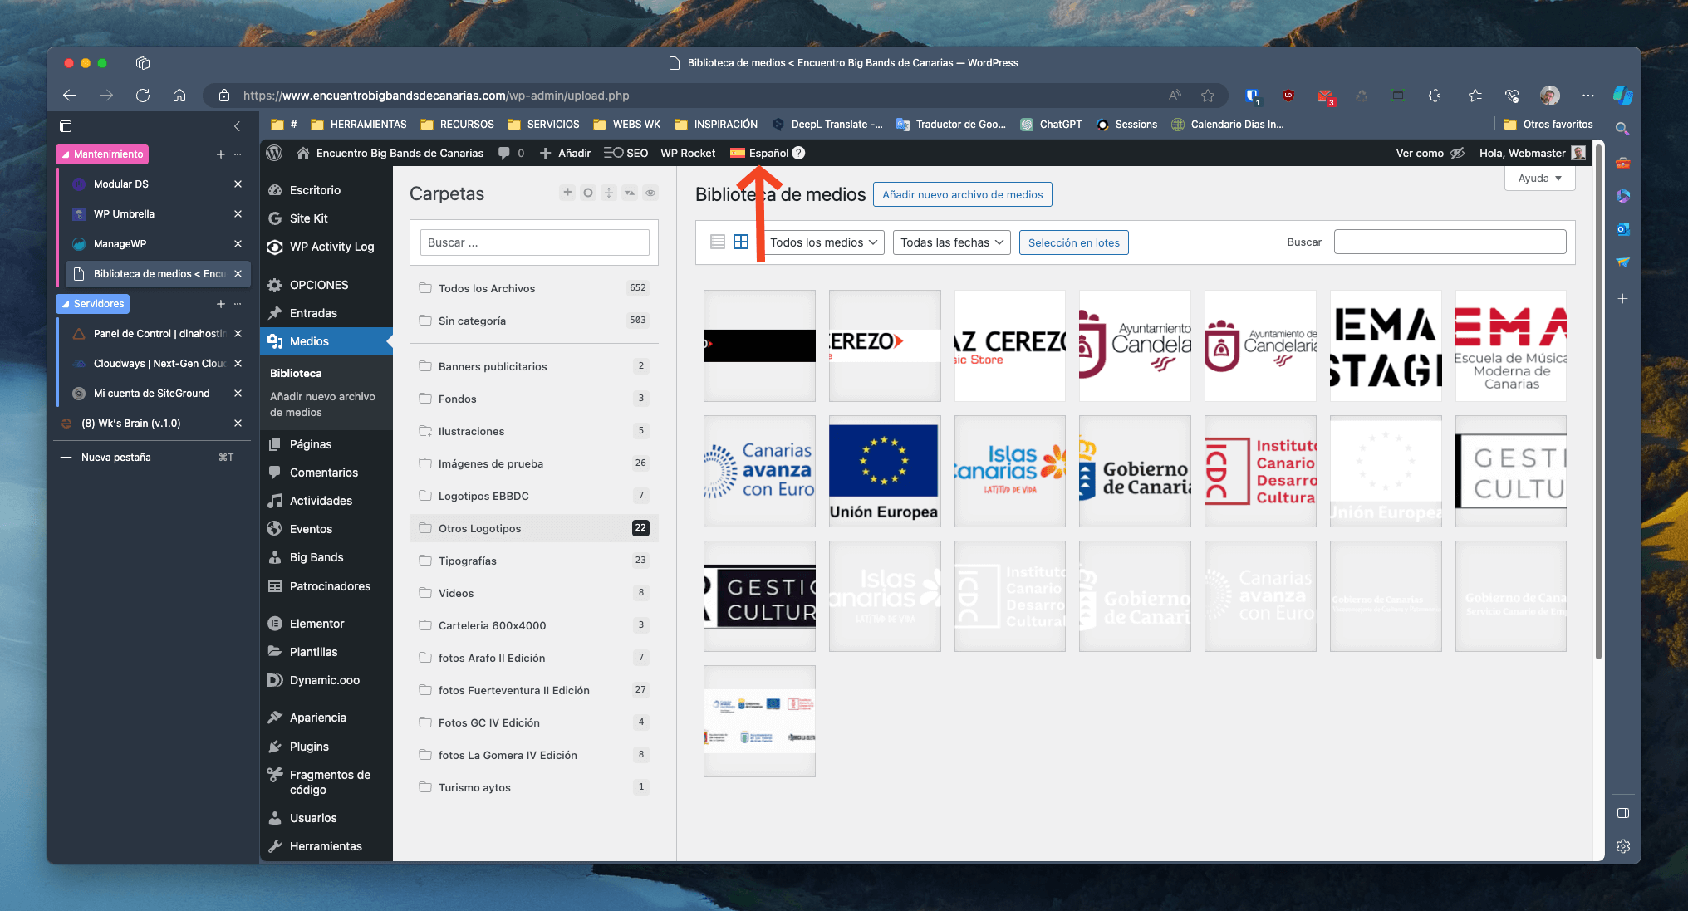Open the SEO menu in admin bar

(626, 153)
